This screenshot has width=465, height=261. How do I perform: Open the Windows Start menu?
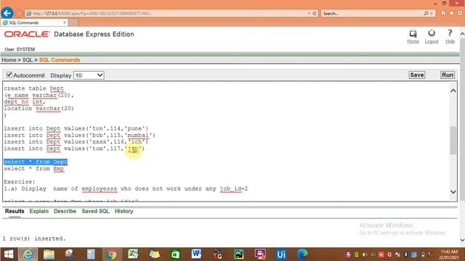(x=9, y=254)
